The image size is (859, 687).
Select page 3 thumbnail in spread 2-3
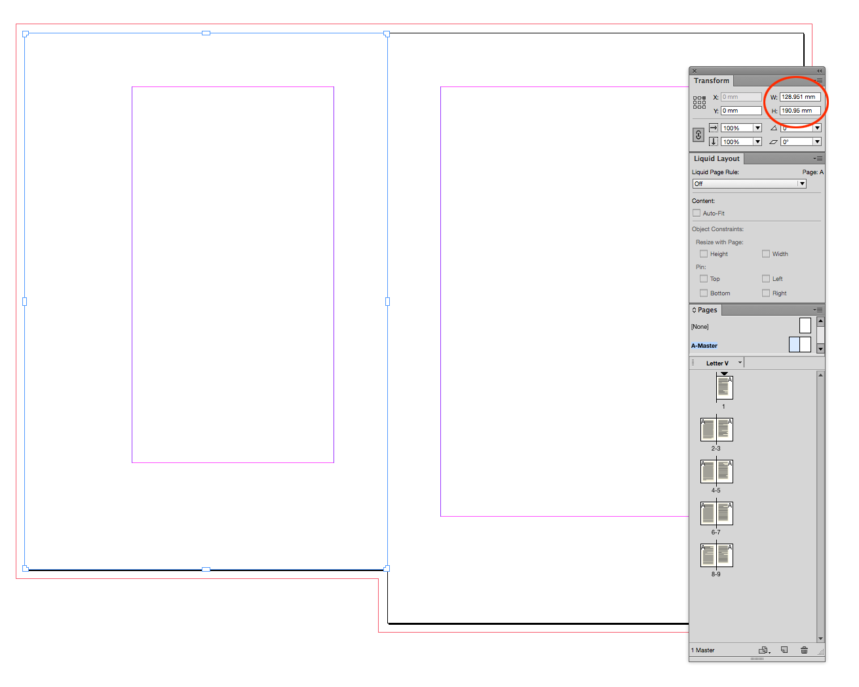tap(725, 430)
